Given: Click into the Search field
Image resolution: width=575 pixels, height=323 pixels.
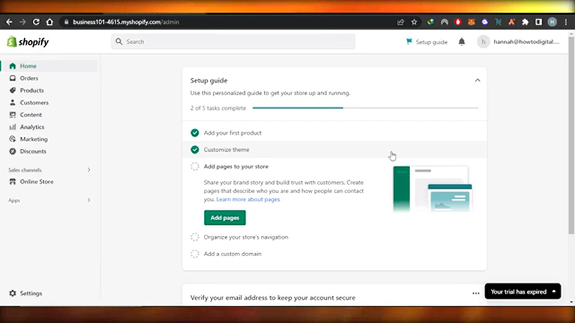Looking at the screenshot, I should (233, 42).
